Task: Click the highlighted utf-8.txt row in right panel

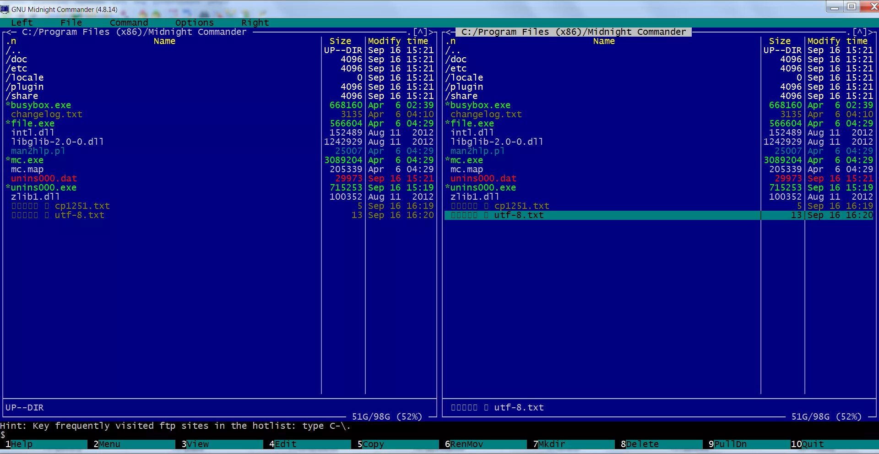Action: coord(659,215)
